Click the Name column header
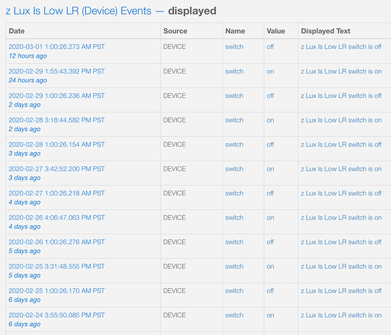Viewport: 391px width, 335px height. 235,31
